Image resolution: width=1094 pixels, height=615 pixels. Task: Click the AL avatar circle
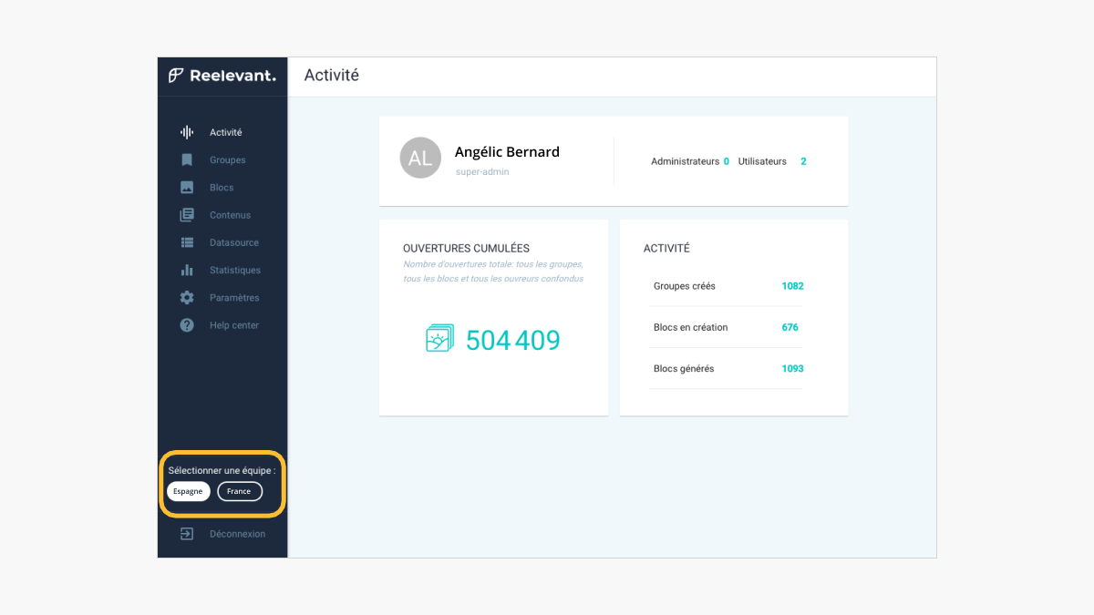pos(420,159)
